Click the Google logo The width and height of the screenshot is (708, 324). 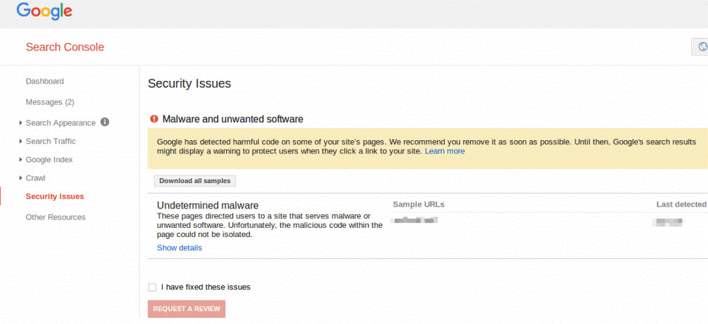pyautogui.click(x=44, y=12)
